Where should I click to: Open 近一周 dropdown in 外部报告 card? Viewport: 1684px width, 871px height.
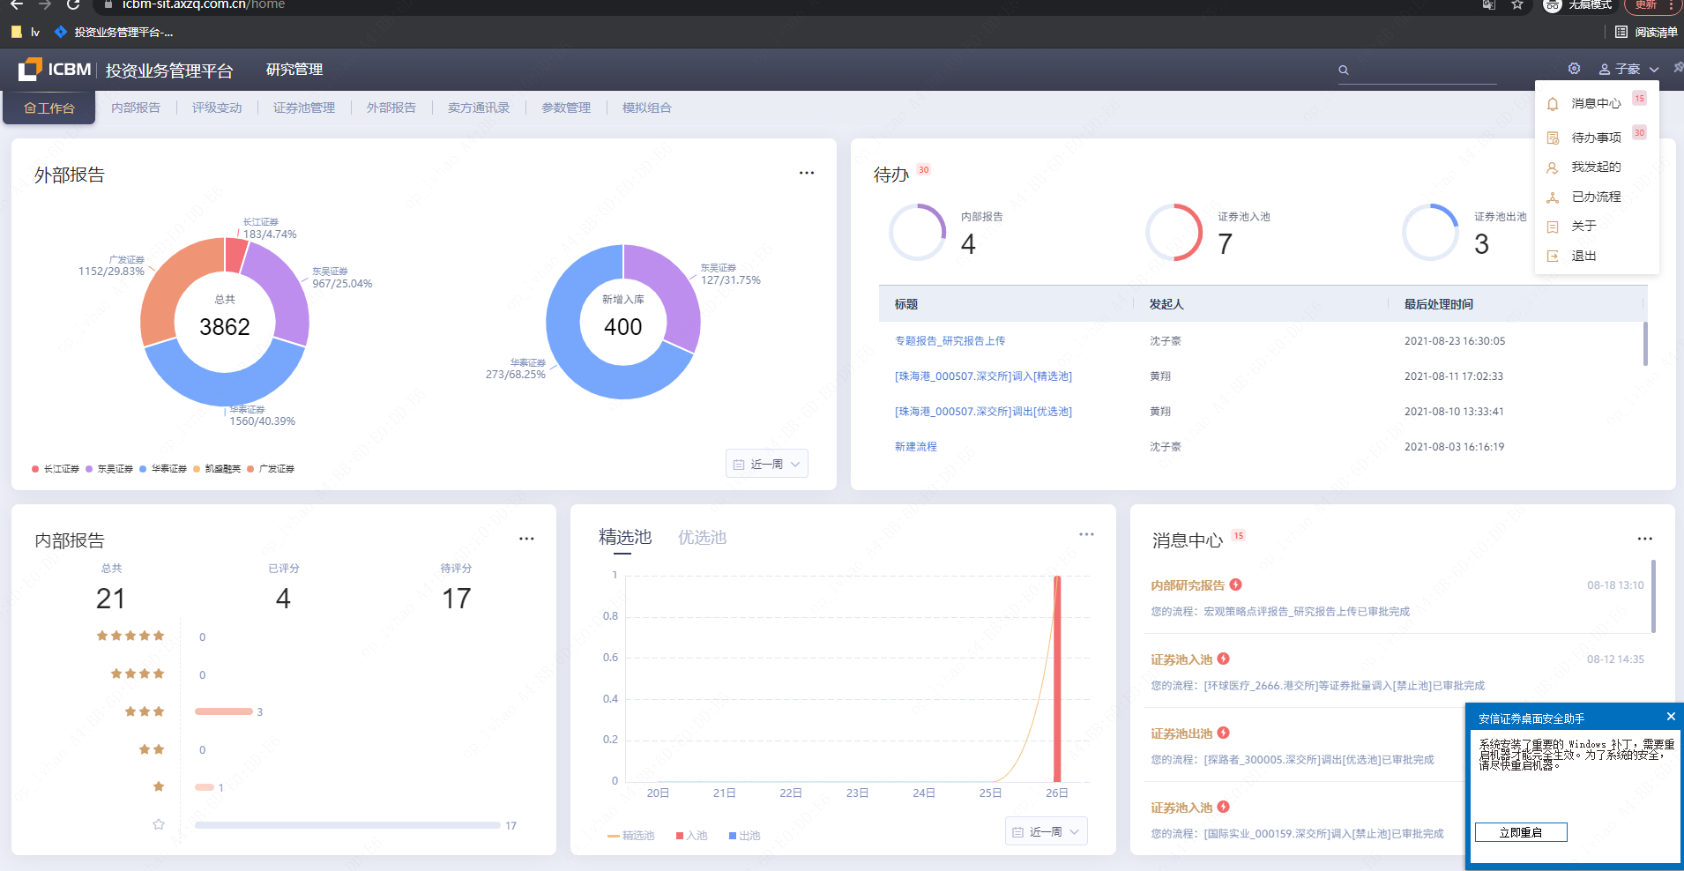pyautogui.click(x=766, y=464)
